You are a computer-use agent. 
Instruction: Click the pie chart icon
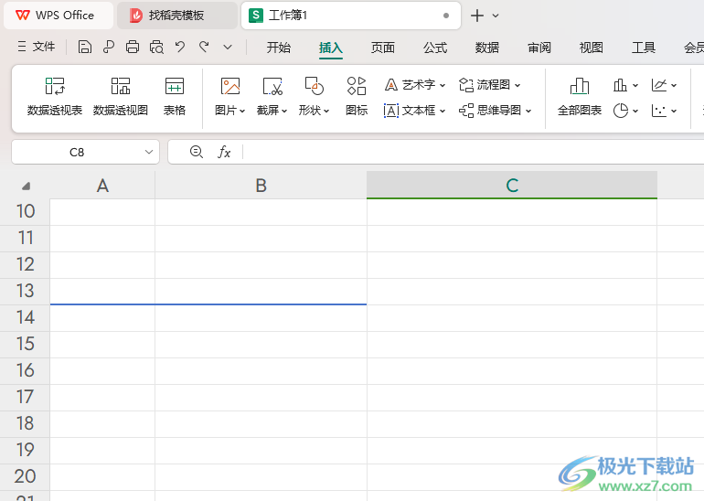tap(621, 111)
